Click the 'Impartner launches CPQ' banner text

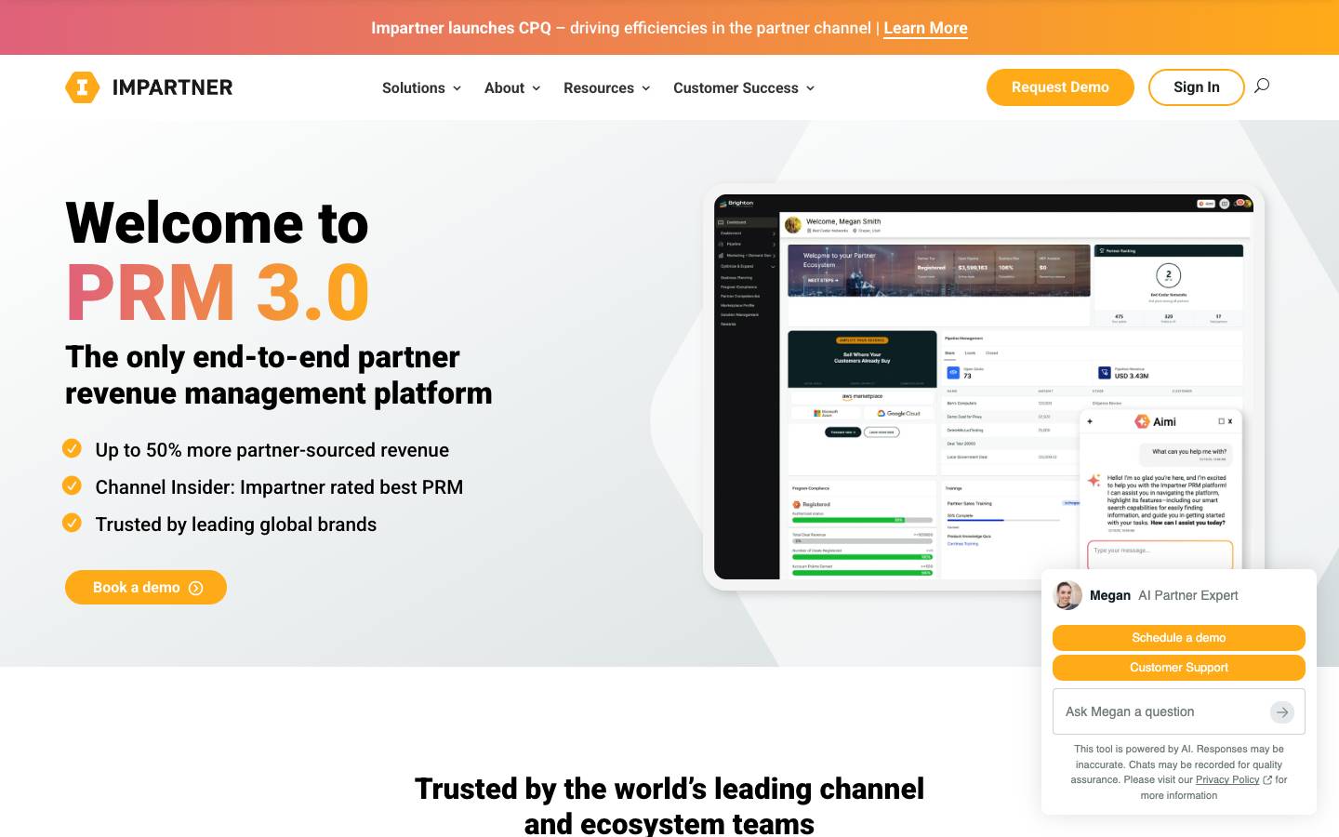tap(461, 28)
